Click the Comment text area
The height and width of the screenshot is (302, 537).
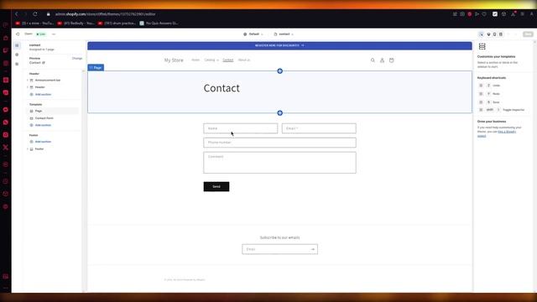click(279, 163)
